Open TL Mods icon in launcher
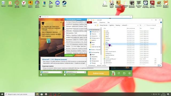 tap(113, 73)
